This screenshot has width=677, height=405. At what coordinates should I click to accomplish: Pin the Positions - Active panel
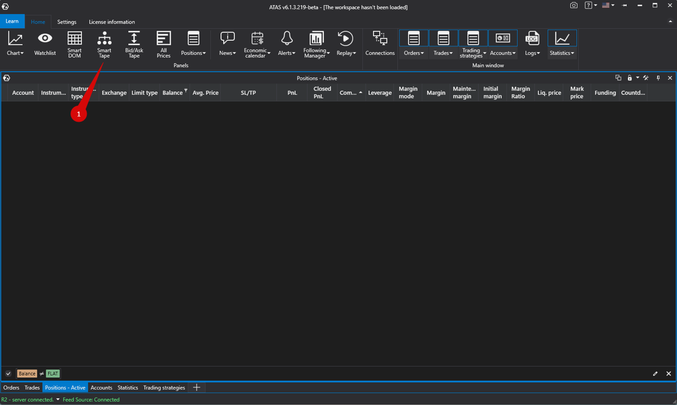coord(658,78)
